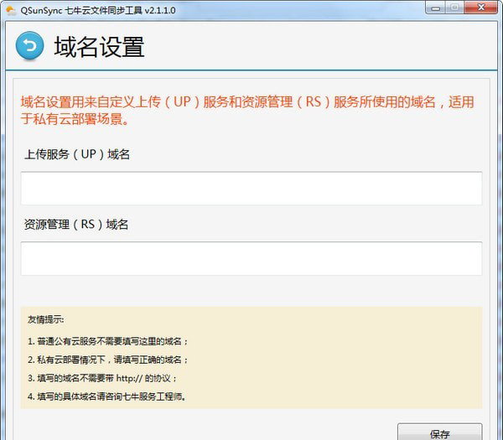The height and width of the screenshot is (440, 503).
Task: Close the QSunSync window
Action: click(481, 8)
